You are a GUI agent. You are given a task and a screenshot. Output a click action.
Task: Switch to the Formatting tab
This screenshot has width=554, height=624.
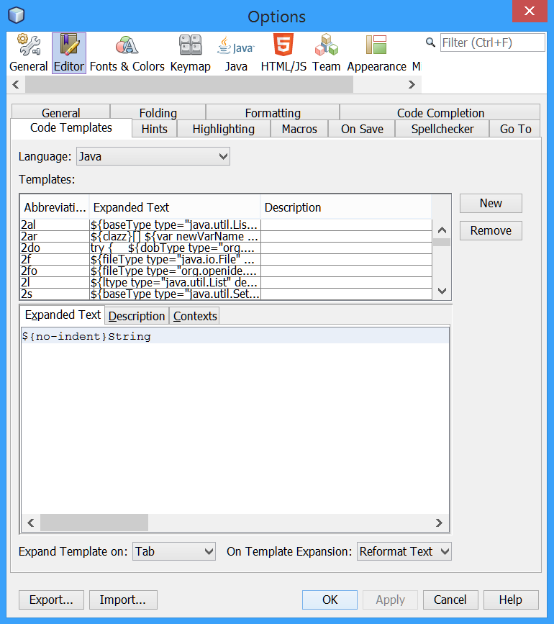click(x=273, y=112)
